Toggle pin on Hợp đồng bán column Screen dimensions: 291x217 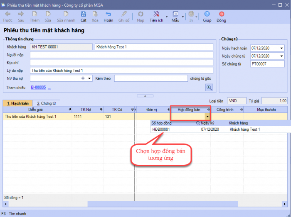[x=208, y=110]
